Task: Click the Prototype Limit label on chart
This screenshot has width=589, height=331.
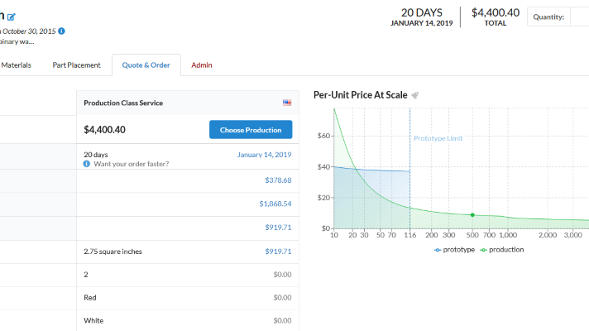Action: [x=438, y=138]
